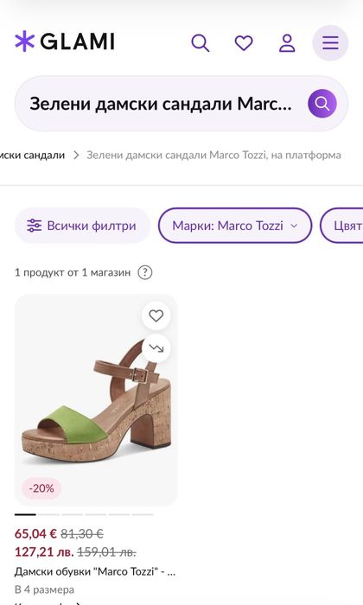363x605 pixels.
Task: Click the help question mark icon
Action: pos(145,272)
